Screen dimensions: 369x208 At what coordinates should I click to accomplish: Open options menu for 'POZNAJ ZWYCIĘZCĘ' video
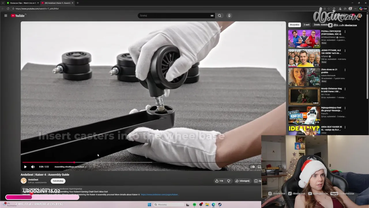point(345,31)
